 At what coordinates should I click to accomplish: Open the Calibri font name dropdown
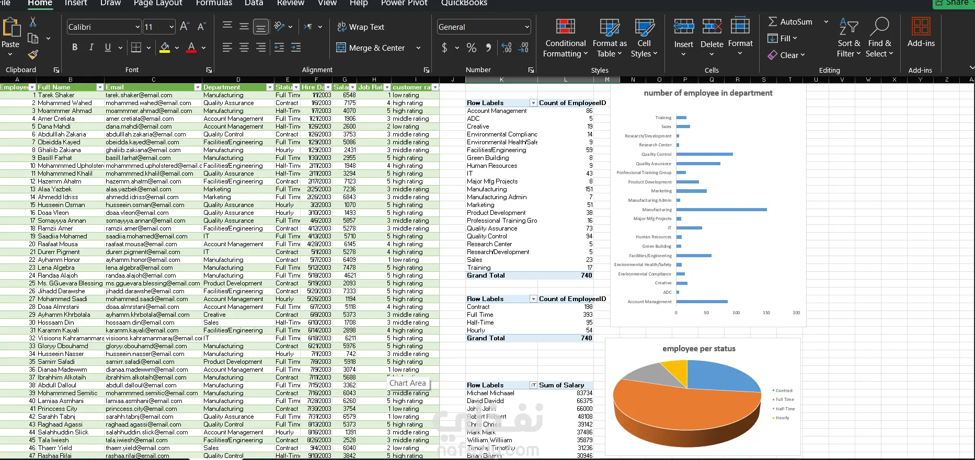point(137,27)
